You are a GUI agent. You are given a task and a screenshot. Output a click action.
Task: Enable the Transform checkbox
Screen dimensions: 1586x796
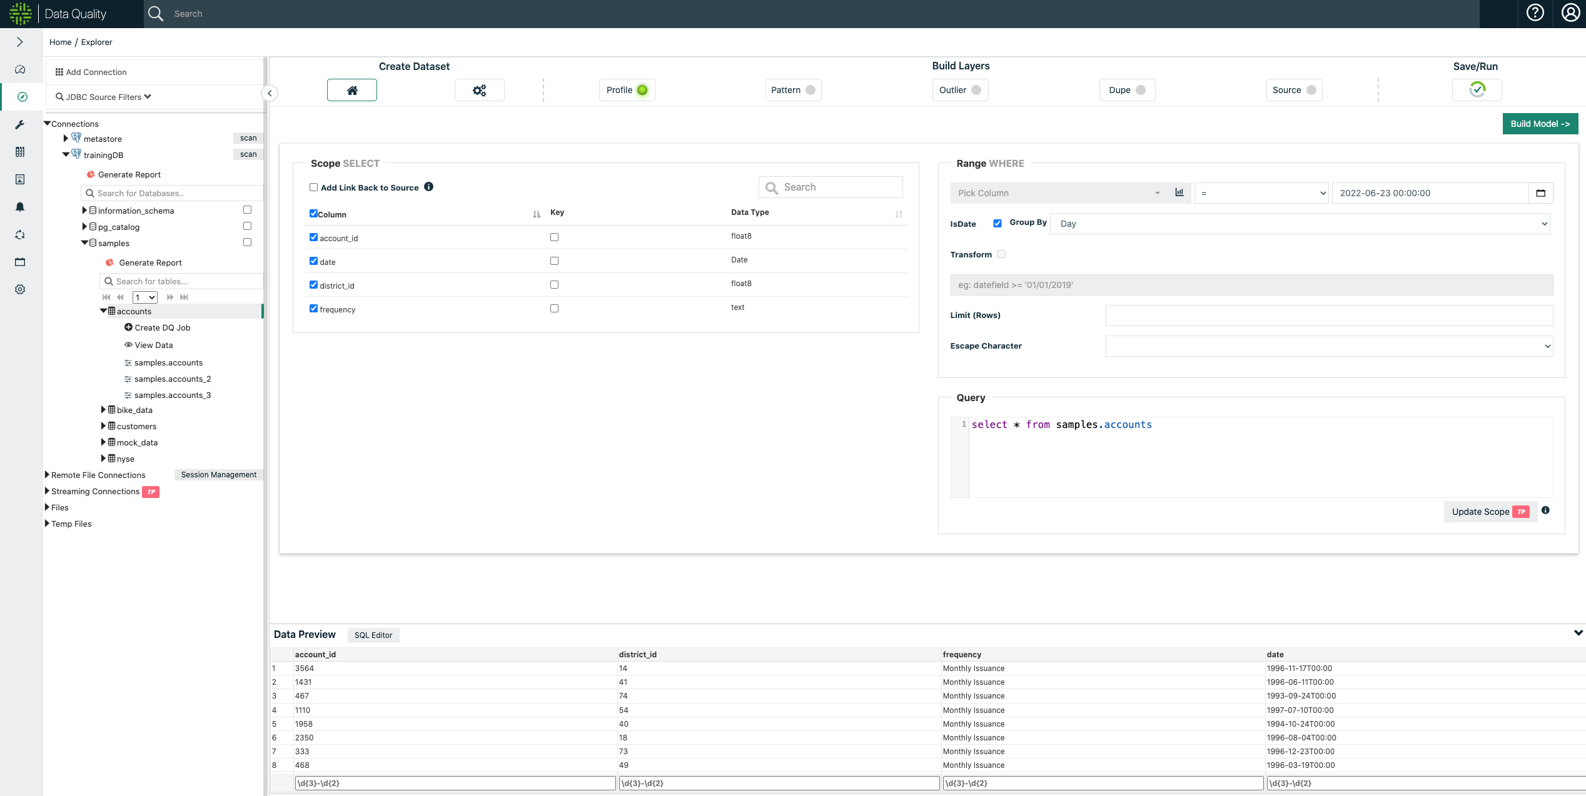(1001, 254)
